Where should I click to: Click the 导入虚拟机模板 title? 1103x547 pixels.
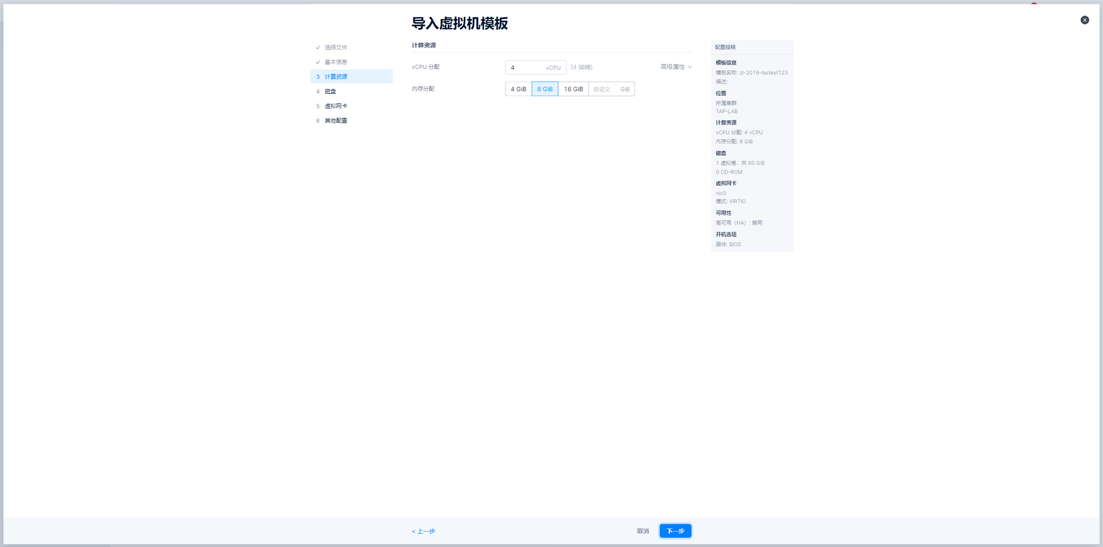[459, 23]
